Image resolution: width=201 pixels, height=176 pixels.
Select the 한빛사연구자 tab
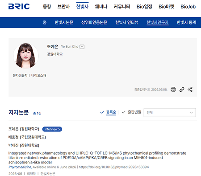[x=158, y=22]
